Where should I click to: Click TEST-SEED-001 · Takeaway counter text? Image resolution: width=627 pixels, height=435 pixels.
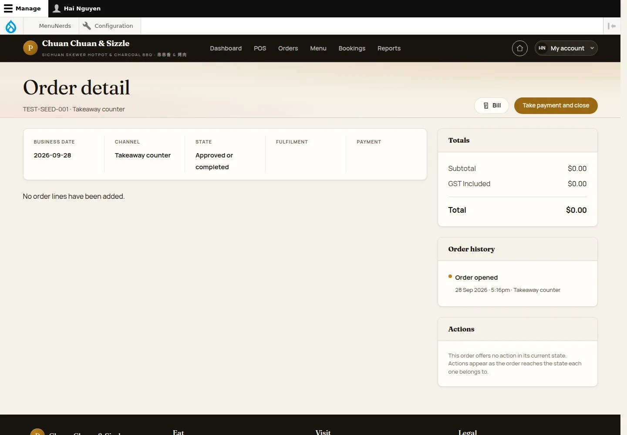(x=74, y=109)
